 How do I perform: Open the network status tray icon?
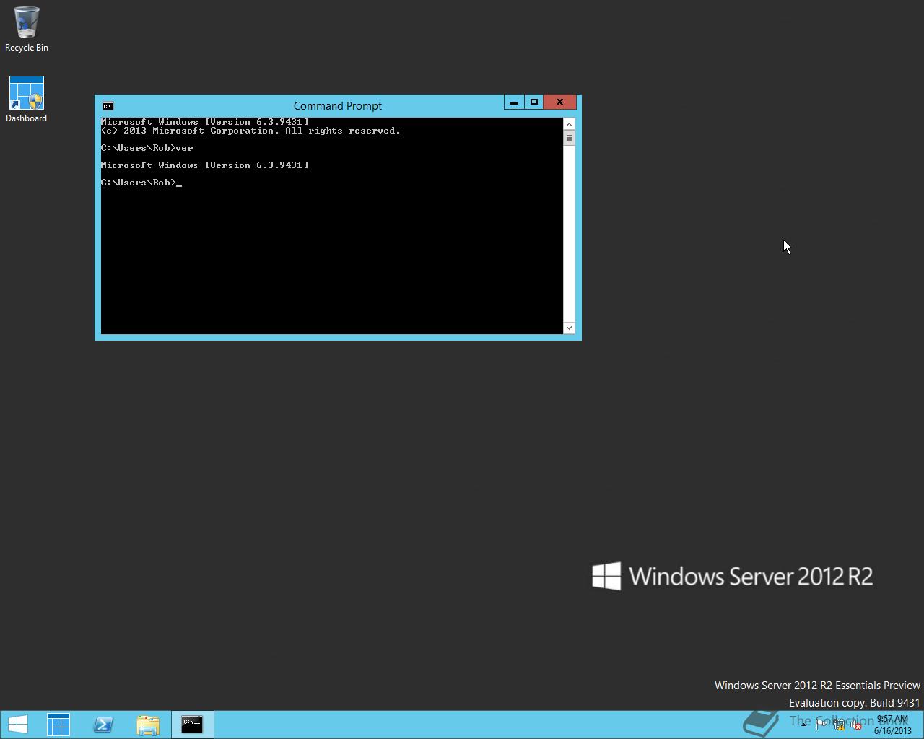click(839, 725)
